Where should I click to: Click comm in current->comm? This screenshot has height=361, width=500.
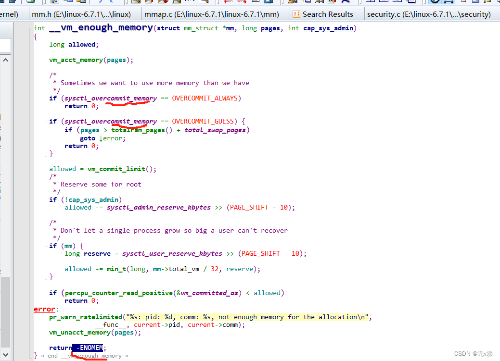click(230, 325)
